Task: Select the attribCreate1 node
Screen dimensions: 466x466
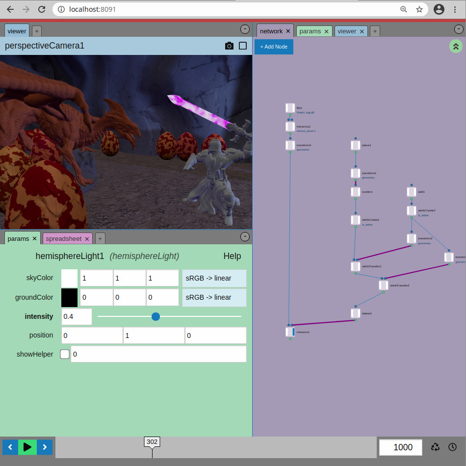Action: tap(356, 220)
